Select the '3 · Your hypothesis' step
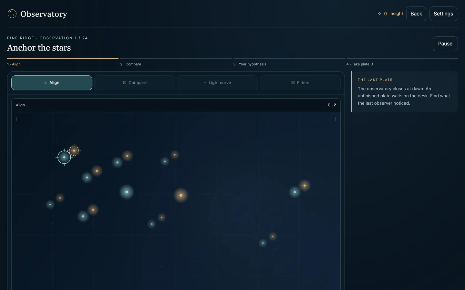Screen dimensions: 465x290 tap(289, 62)
